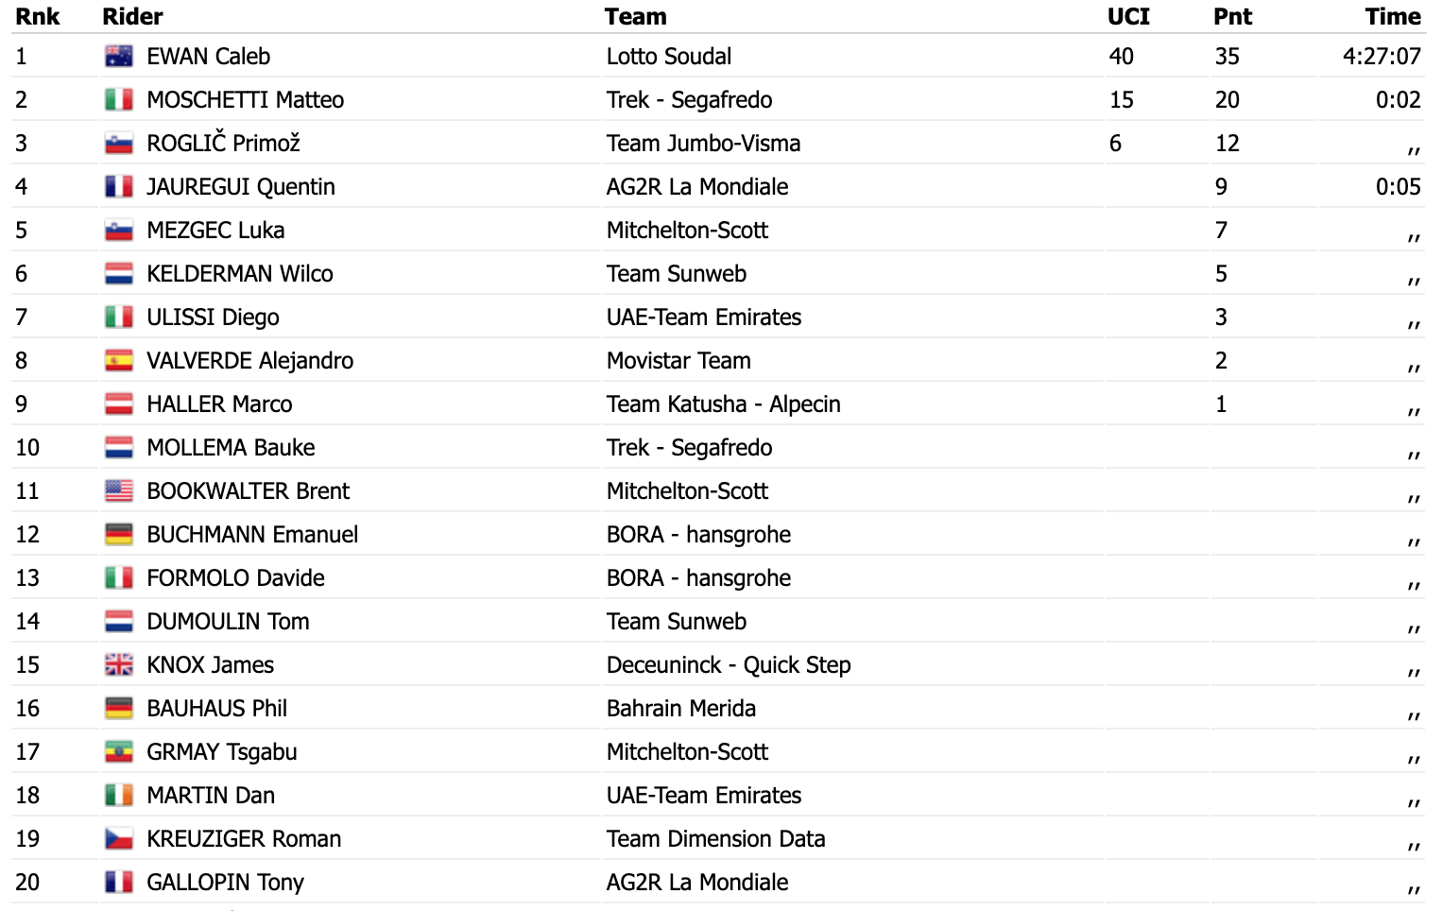Click the Irish flag beside MARTIN Dan

coord(119,796)
